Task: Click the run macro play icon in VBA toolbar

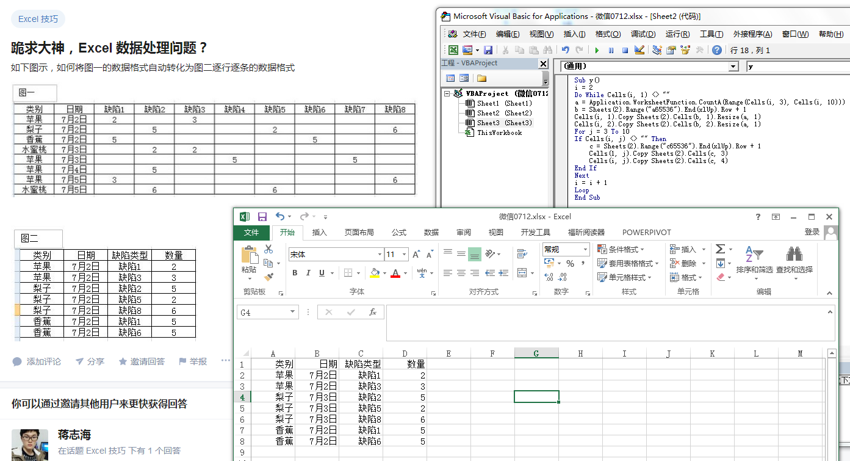Action: (x=597, y=50)
